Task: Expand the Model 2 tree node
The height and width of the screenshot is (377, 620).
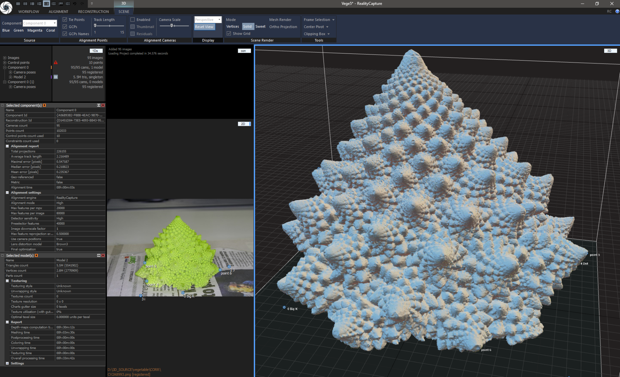Action: click(x=10, y=77)
